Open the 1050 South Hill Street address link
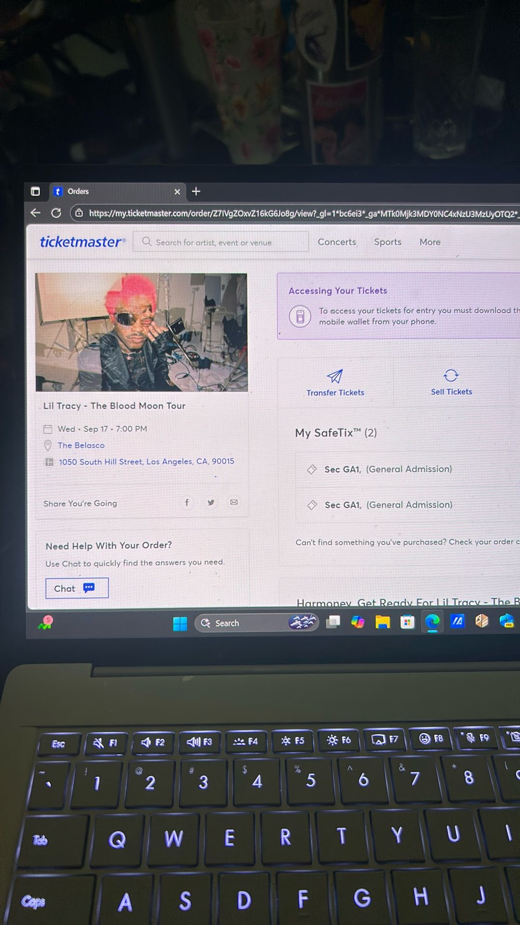 pos(146,462)
